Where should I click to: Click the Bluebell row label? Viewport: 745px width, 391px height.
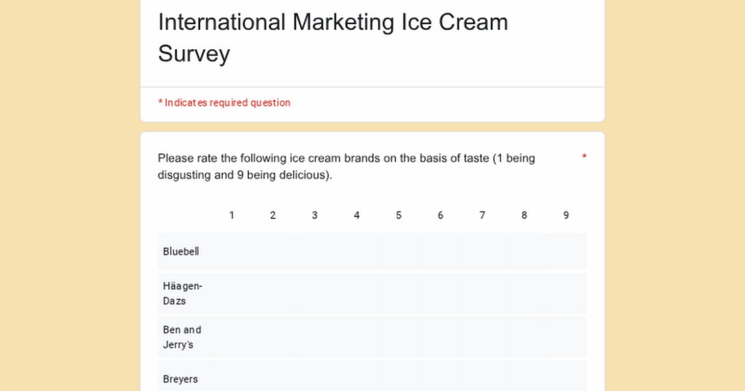click(x=180, y=252)
